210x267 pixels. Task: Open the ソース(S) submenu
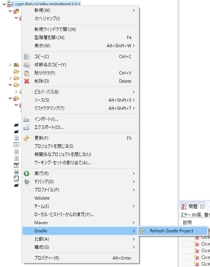pos(80,100)
